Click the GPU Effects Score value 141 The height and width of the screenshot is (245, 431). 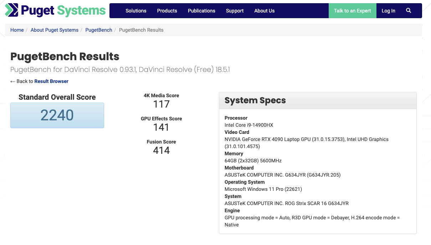coord(161,127)
